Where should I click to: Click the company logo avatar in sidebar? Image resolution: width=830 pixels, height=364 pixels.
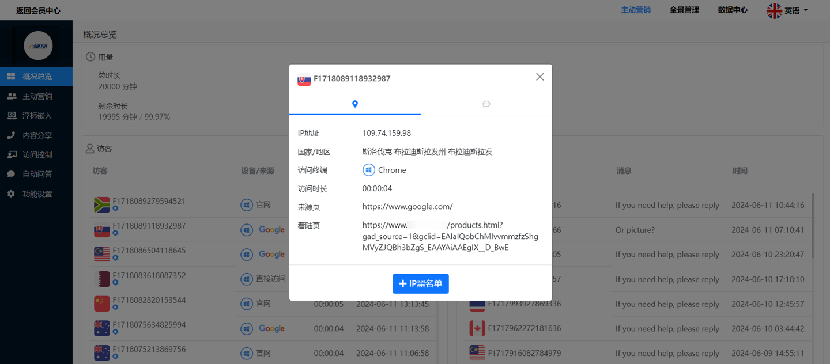pos(38,46)
